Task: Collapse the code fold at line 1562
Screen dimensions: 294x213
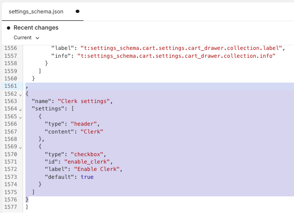Action: point(20,95)
